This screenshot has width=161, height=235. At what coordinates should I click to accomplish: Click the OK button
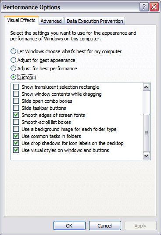[x=69, y=226]
